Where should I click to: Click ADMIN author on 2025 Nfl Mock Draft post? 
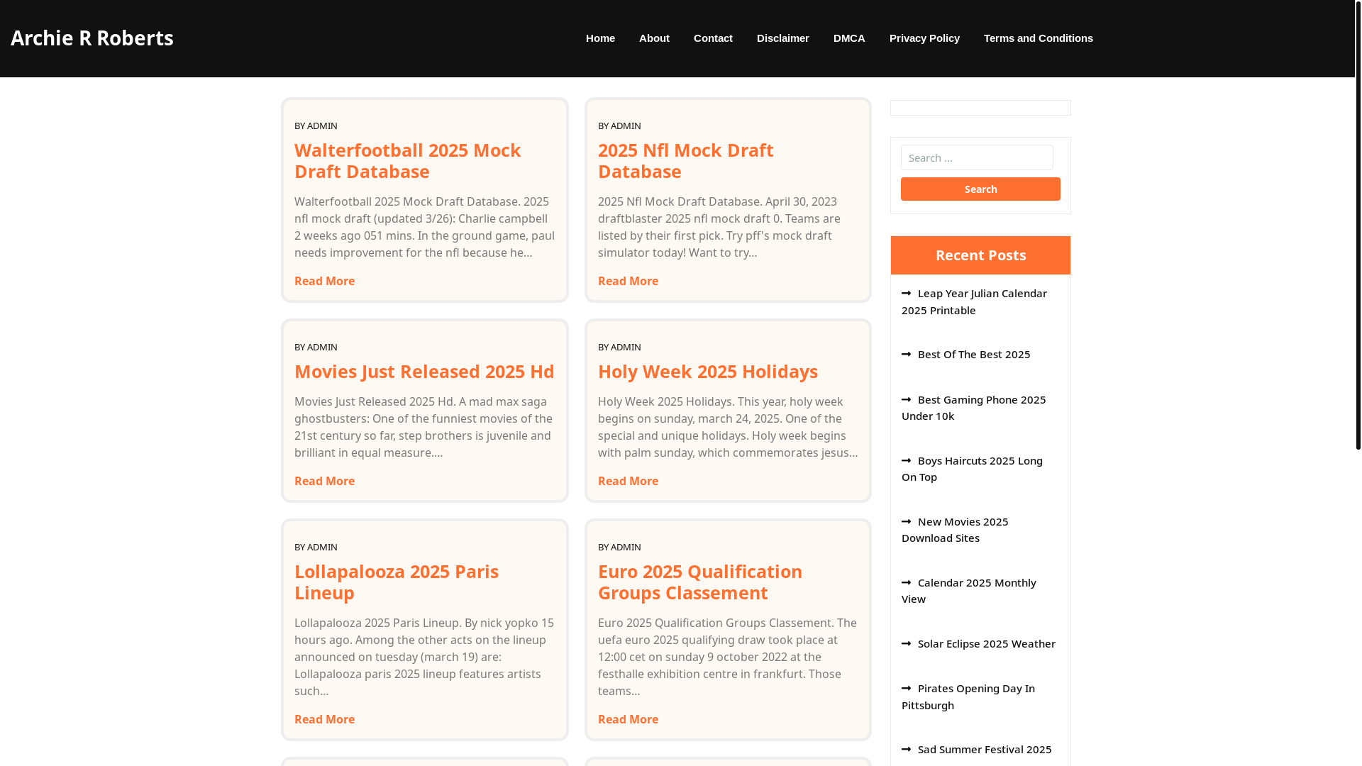pyautogui.click(x=626, y=126)
